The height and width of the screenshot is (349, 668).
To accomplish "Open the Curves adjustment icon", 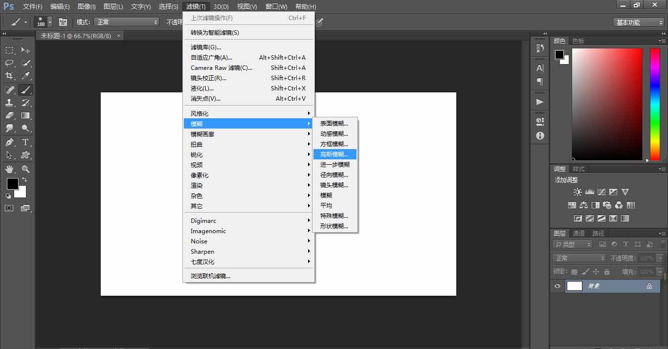I will point(601,192).
